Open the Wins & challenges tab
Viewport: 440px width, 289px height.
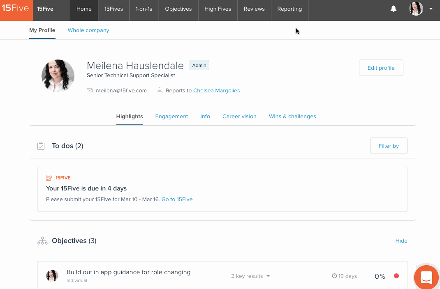click(x=292, y=117)
